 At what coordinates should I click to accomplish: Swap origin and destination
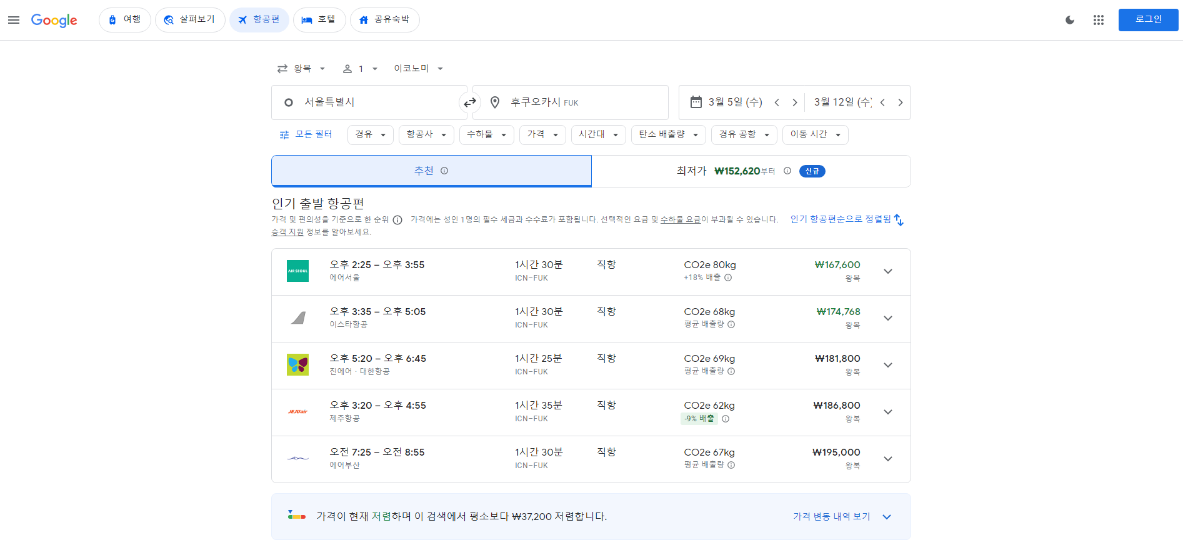[x=470, y=102]
